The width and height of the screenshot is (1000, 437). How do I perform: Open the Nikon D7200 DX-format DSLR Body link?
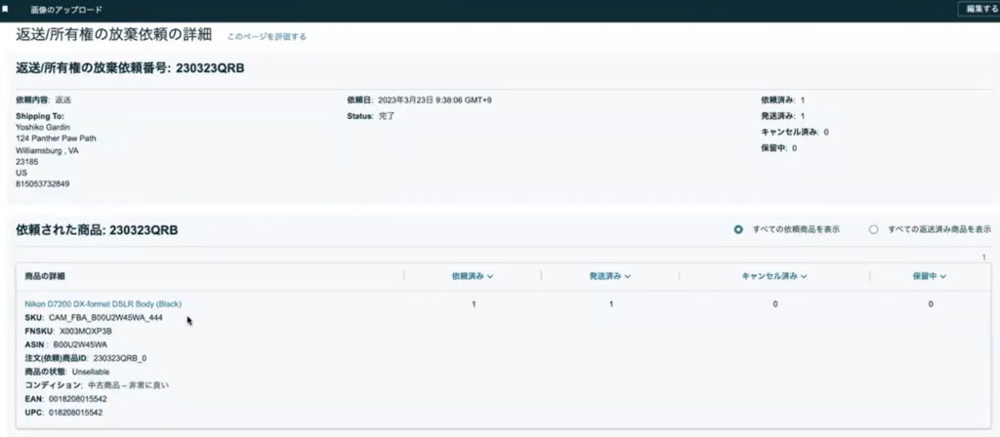[103, 304]
